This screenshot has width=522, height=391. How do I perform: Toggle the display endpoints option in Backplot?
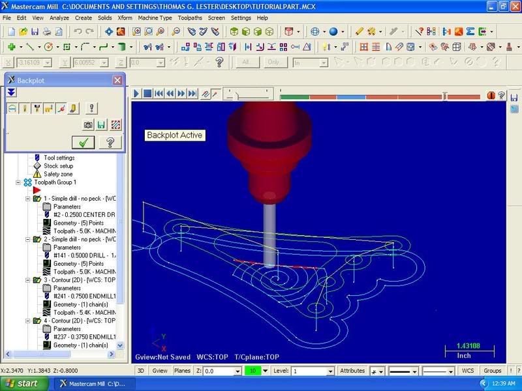pos(61,108)
